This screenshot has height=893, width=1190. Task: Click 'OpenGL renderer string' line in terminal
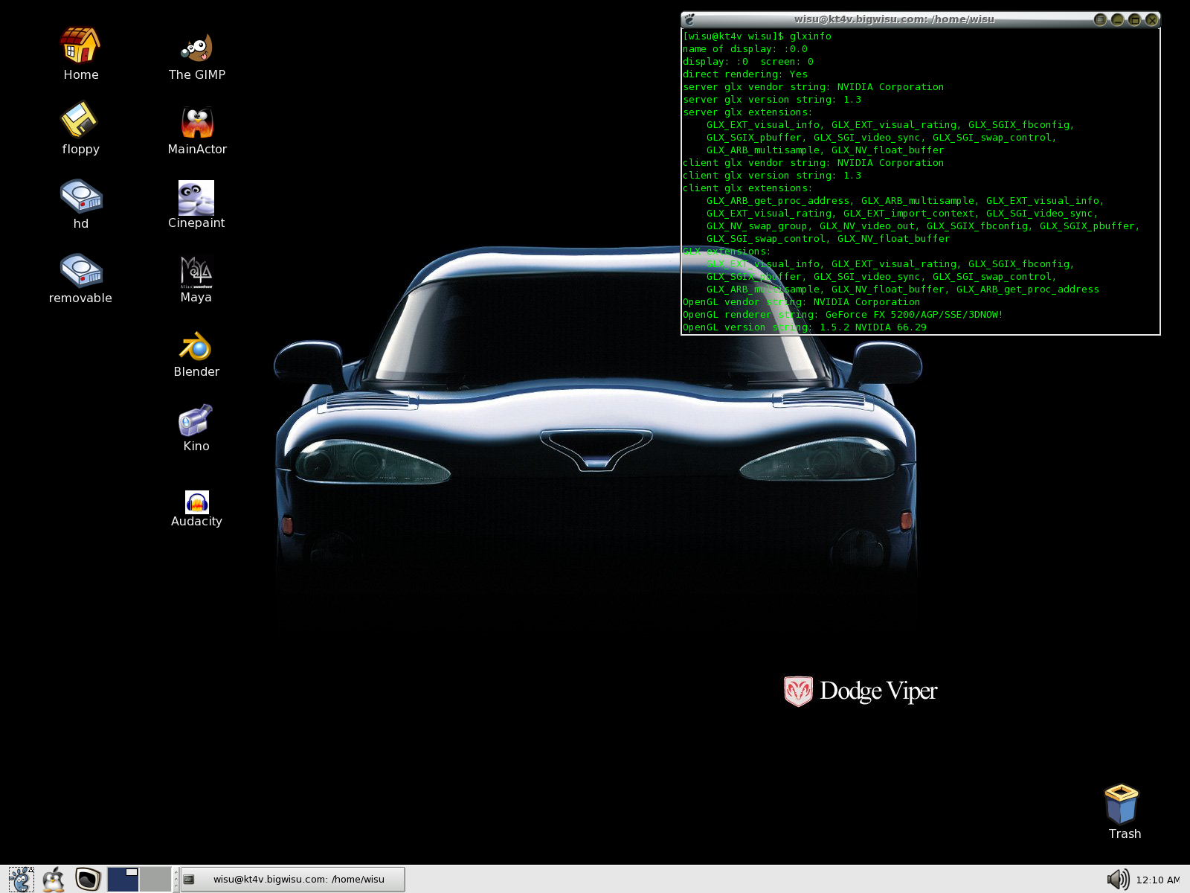point(843,314)
